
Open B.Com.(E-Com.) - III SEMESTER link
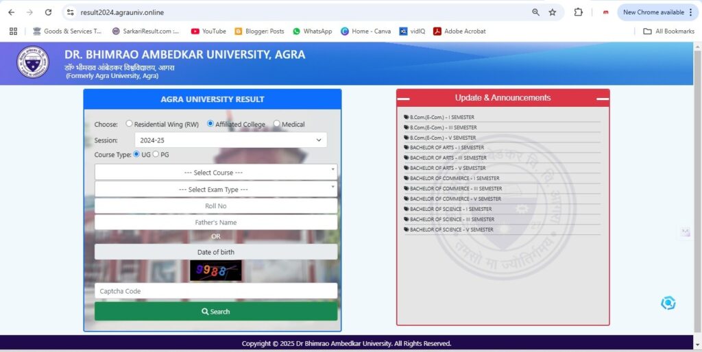(x=444, y=127)
